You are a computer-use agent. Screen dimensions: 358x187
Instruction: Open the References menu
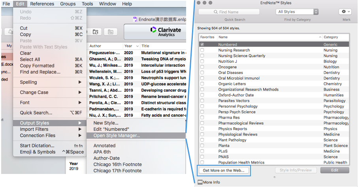tap(42, 4)
